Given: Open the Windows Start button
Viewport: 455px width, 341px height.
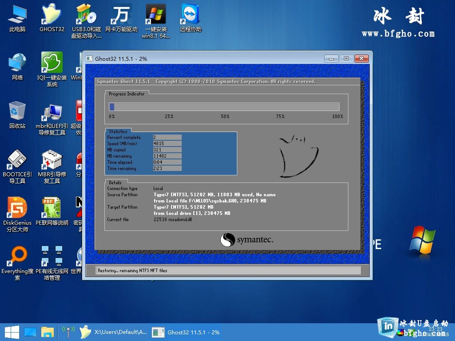Looking at the screenshot, I should click(12, 332).
